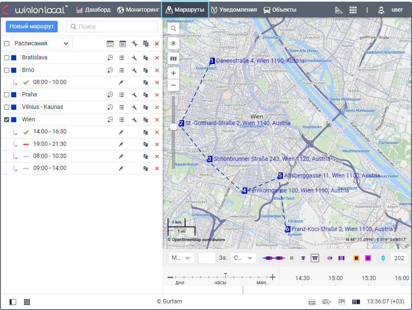Screen dimensions: 412x310
Task: Open the map layers selector icon
Action: point(173,59)
